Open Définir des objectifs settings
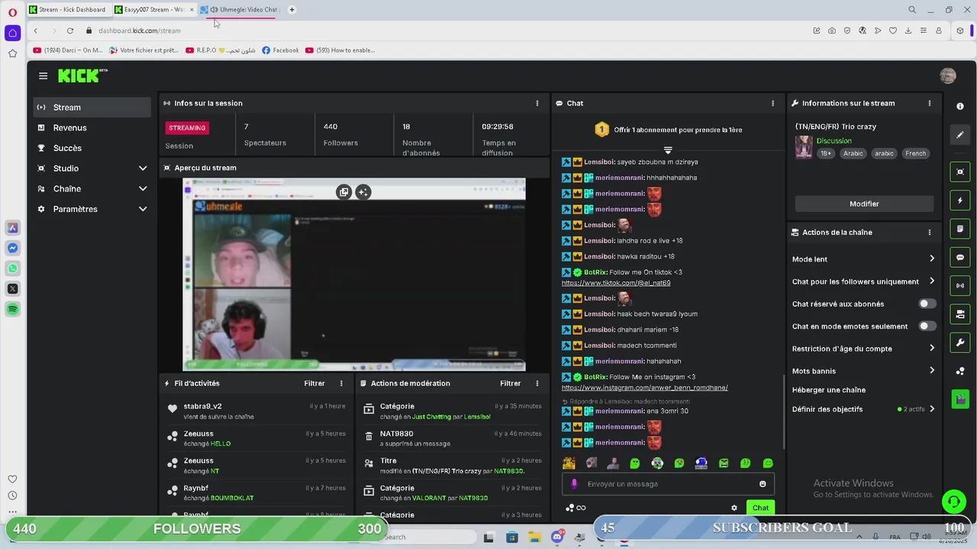 coord(863,409)
